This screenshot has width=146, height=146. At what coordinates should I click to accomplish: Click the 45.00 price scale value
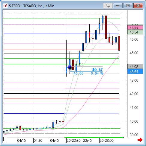tap(134, 53)
